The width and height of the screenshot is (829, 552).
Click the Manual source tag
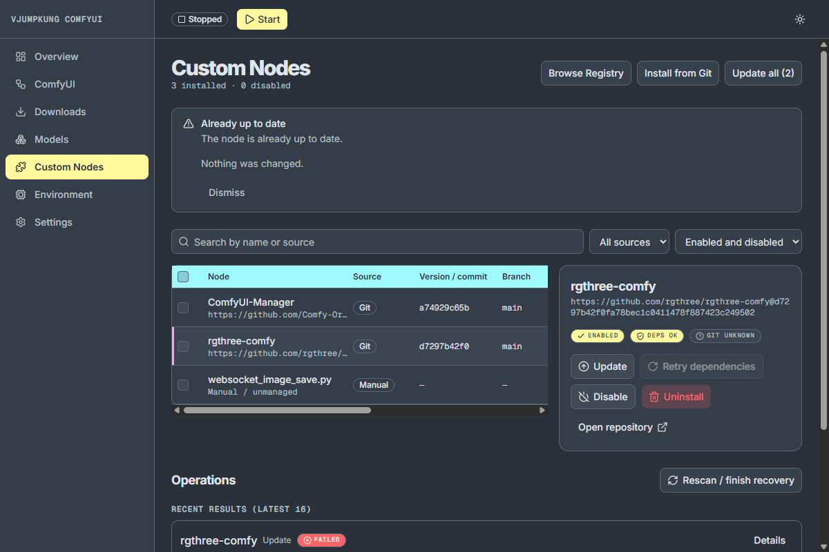click(374, 385)
